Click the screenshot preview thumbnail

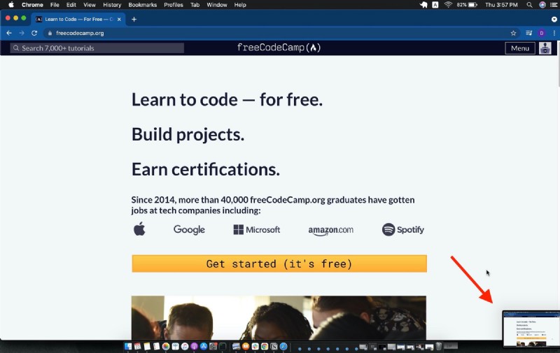coord(531,329)
